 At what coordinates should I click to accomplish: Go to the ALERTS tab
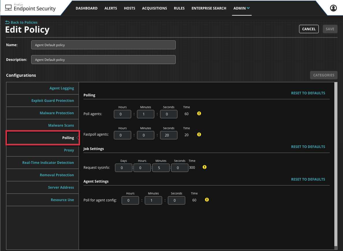click(x=111, y=8)
